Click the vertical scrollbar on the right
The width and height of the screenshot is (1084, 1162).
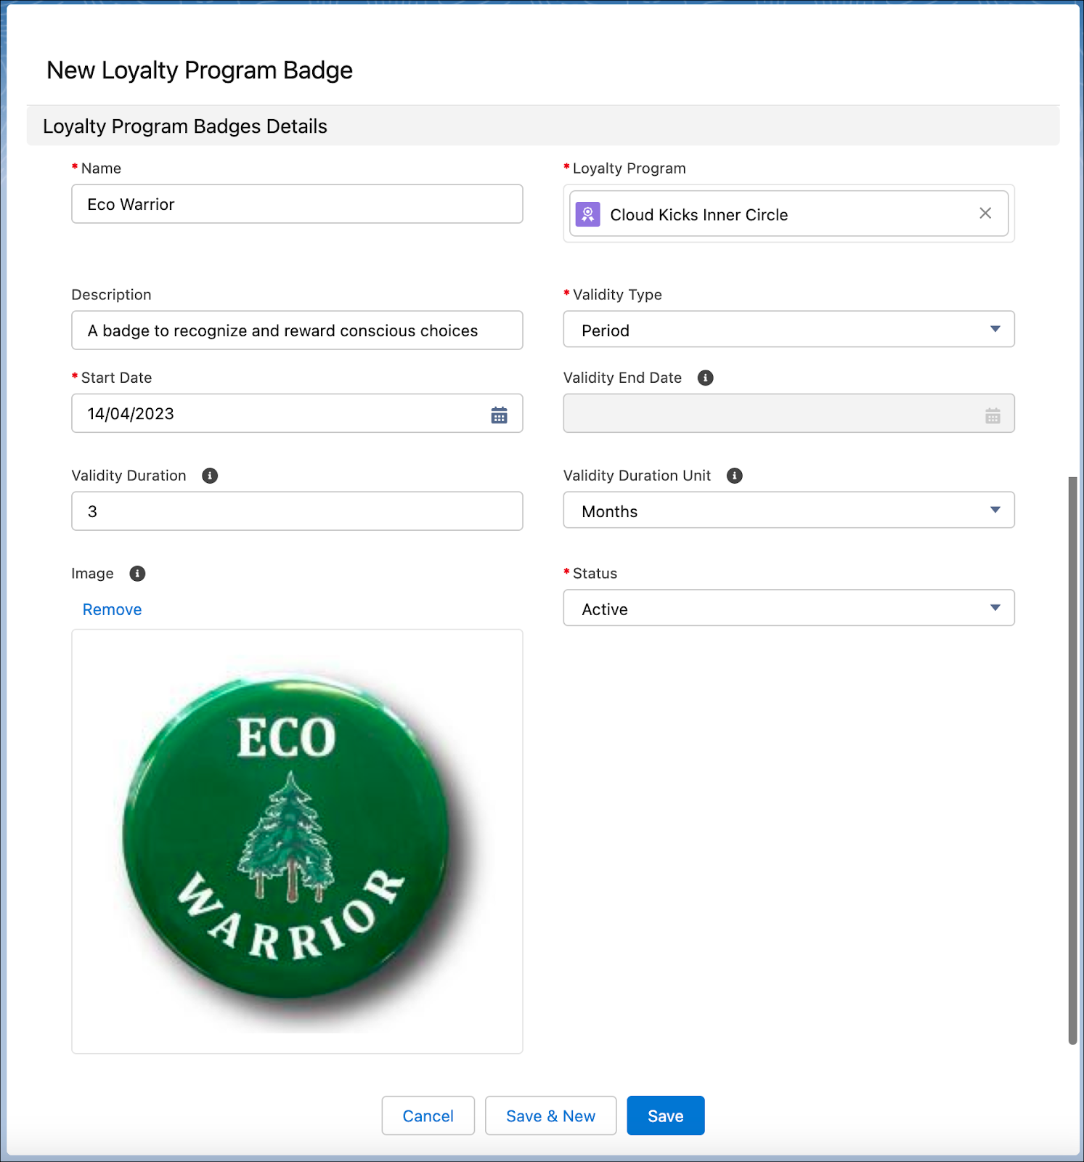coord(1072,760)
